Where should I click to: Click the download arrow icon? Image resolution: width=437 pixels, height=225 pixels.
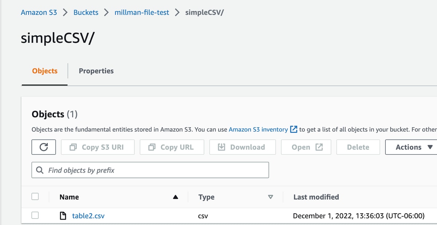click(221, 147)
